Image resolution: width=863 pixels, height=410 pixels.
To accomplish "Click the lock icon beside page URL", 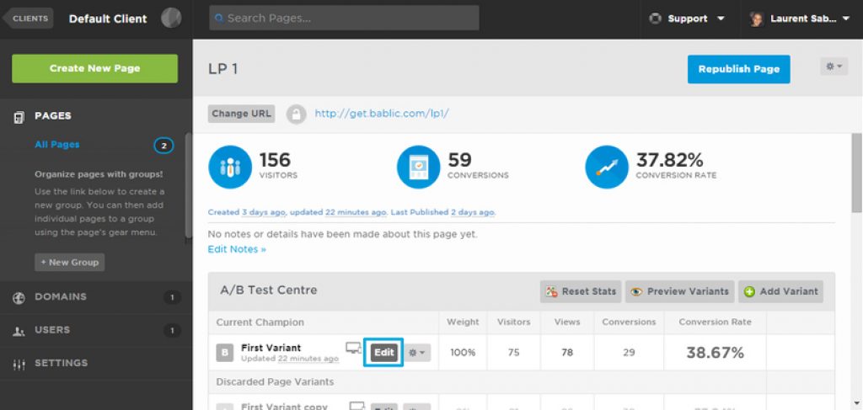I will (x=296, y=114).
